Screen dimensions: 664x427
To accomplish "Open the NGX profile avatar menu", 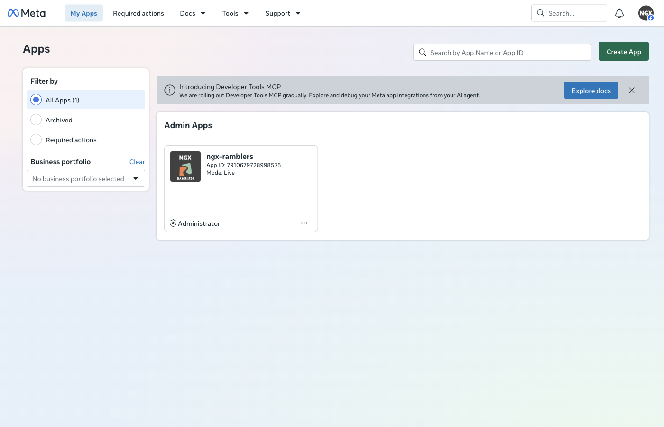I will (646, 13).
